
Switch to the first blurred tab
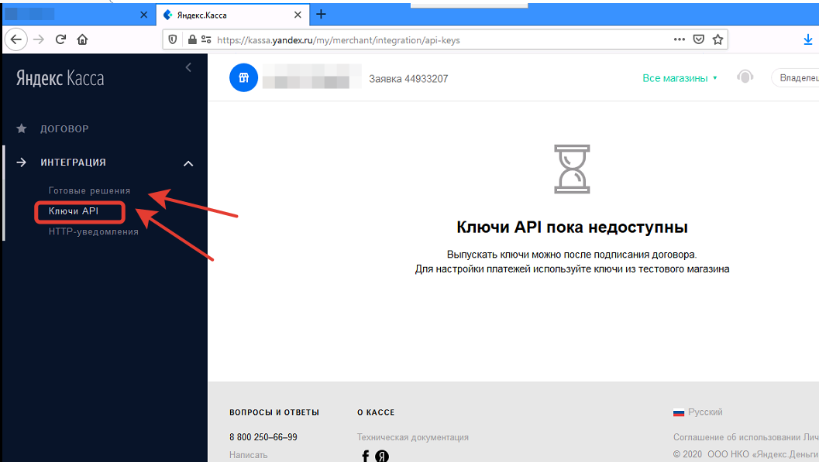[x=78, y=15]
